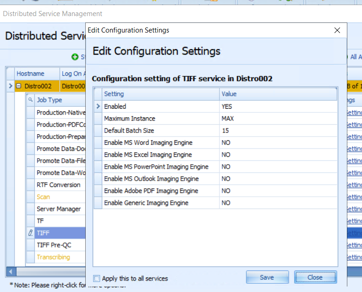Select the TF job type row
This screenshot has height=292, width=362.
point(60,221)
